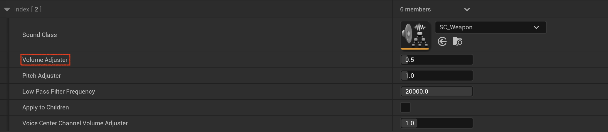Click the Apply to Children label
The image size is (608, 132).
tap(46, 107)
